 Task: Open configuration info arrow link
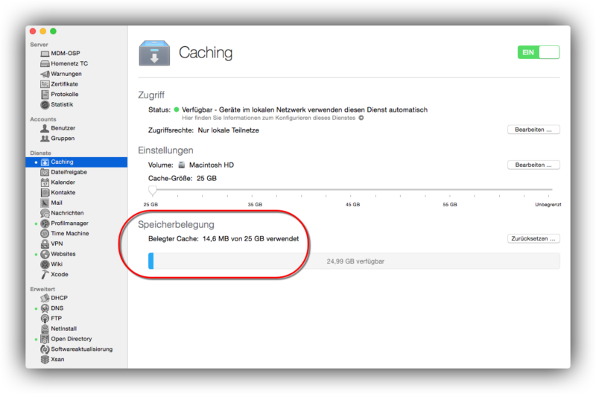[361, 118]
